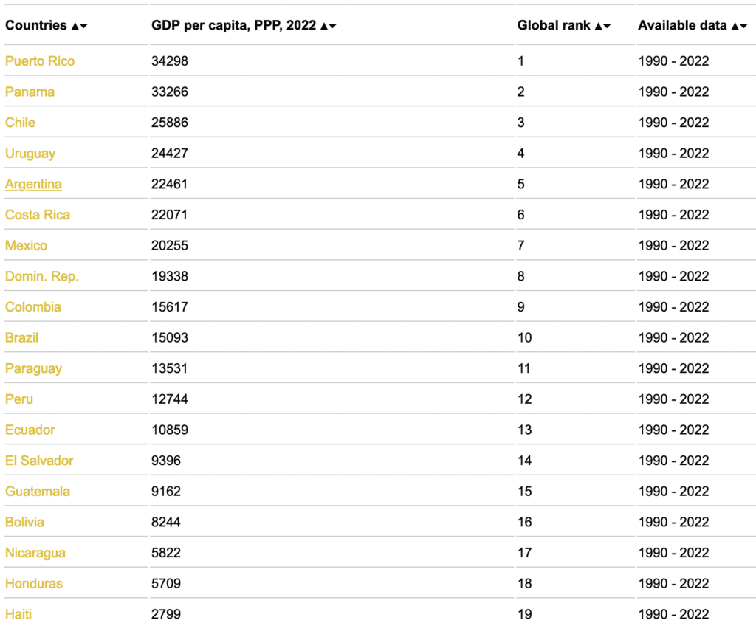Open the Puerto Rico country link
Screen dimensions: 756x626
pos(40,61)
